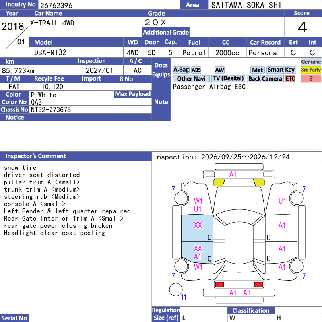Click the red question mark box

311,78
